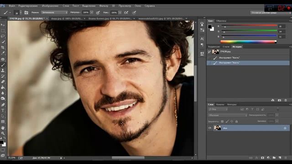Viewport: 292px width, 164px height.
Task: Click the color spectrum ramp
Action: [x=248, y=42]
